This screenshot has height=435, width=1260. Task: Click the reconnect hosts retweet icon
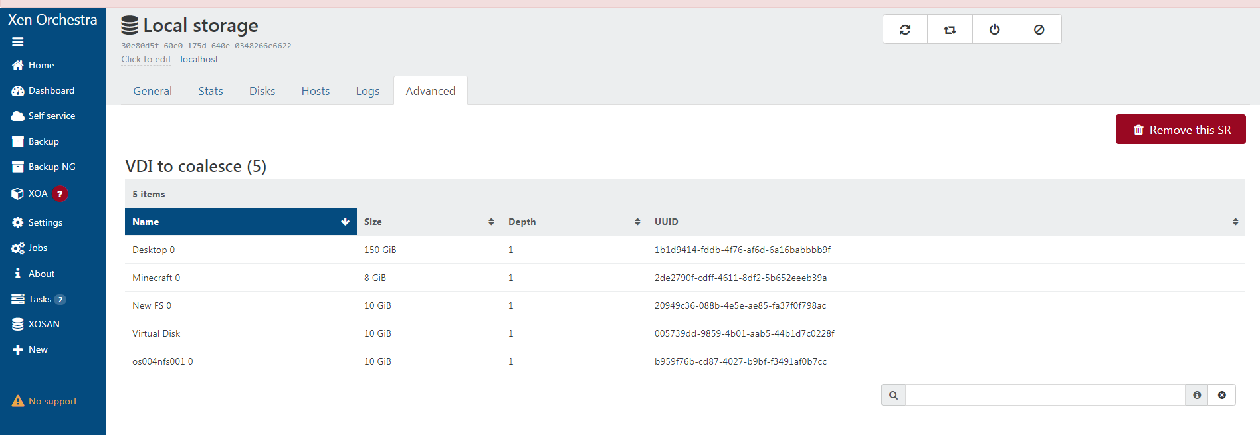[950, 29]
